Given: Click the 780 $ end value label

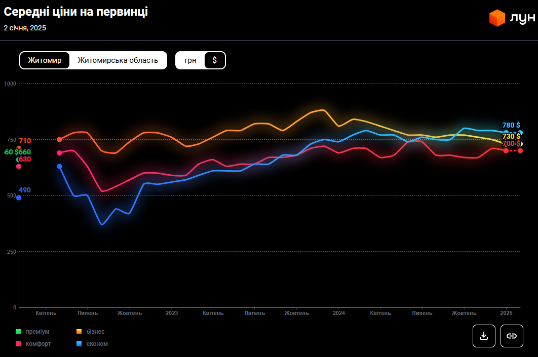Looking at the screenshot, I should point(511,125).
